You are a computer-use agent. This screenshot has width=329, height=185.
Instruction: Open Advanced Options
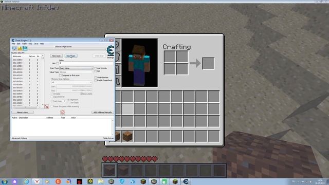pyautogui.click(x=20, y=138)
